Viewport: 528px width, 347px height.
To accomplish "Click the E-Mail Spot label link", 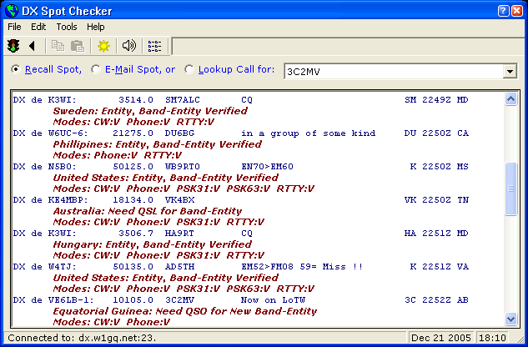I will point(140,69).
